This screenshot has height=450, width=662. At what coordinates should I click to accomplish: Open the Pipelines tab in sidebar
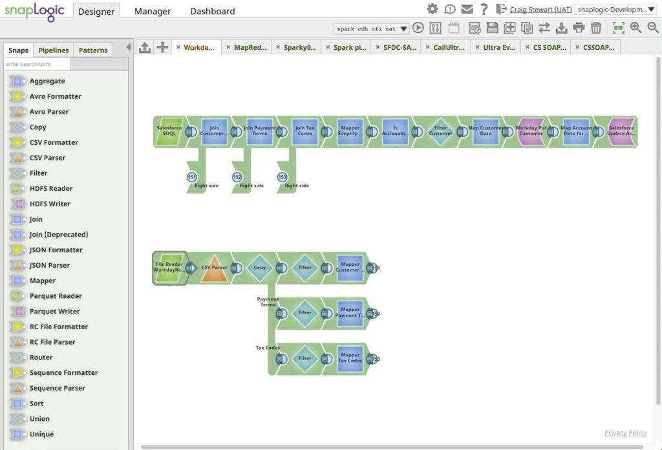pyautogui.click(x=53, y=50)
